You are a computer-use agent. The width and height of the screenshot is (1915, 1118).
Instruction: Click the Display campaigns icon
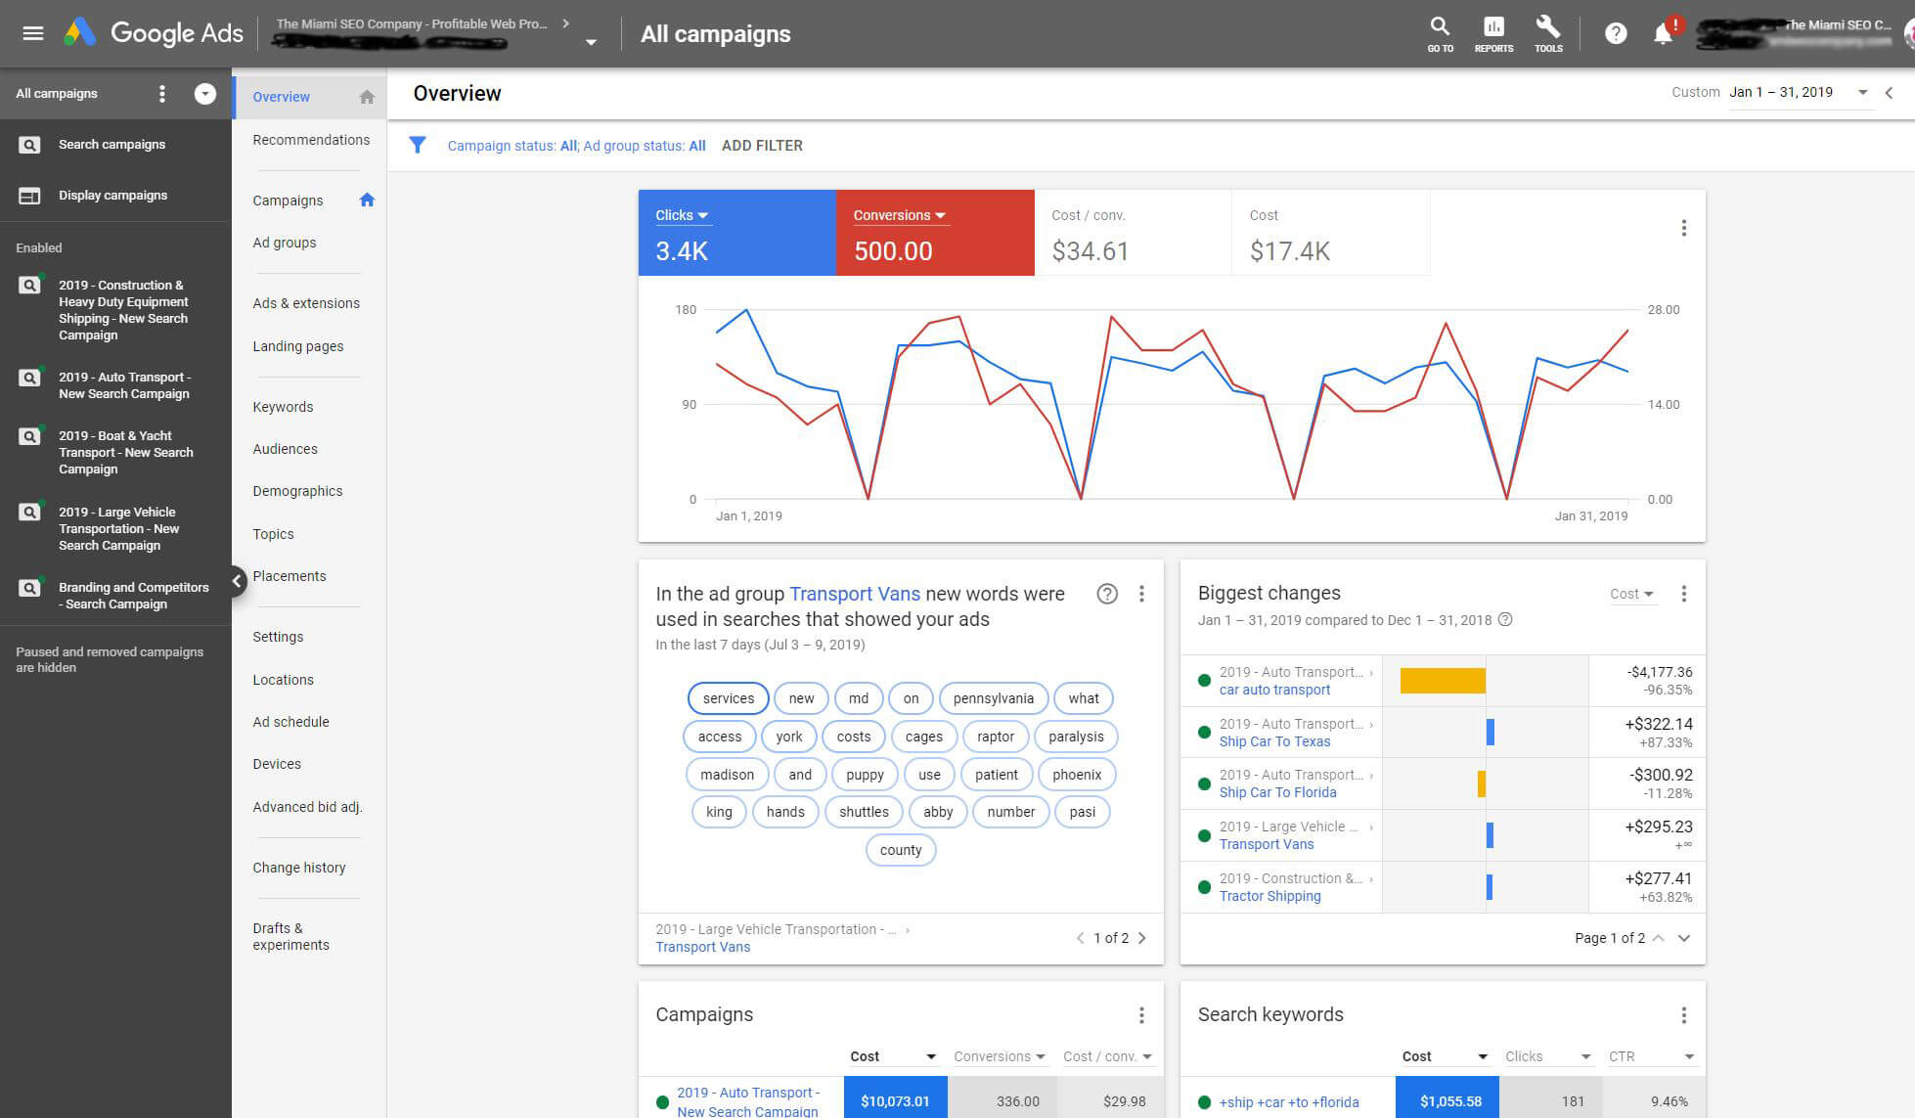pyautogui.click(x=30, y=196)
